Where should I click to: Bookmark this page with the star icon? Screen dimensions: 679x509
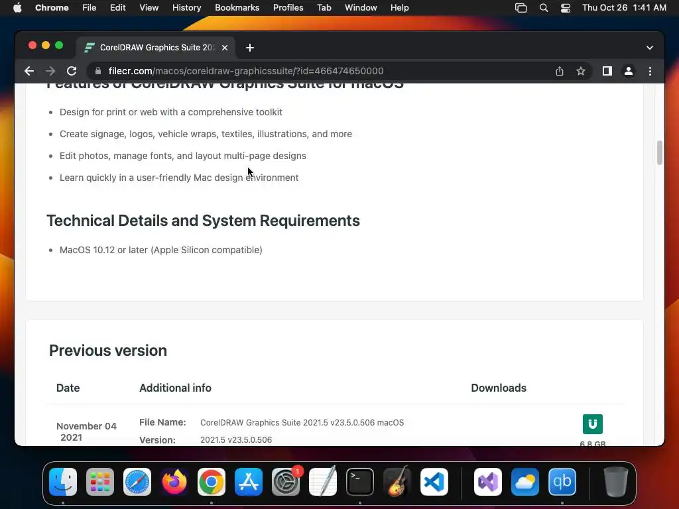pos(581,71)
